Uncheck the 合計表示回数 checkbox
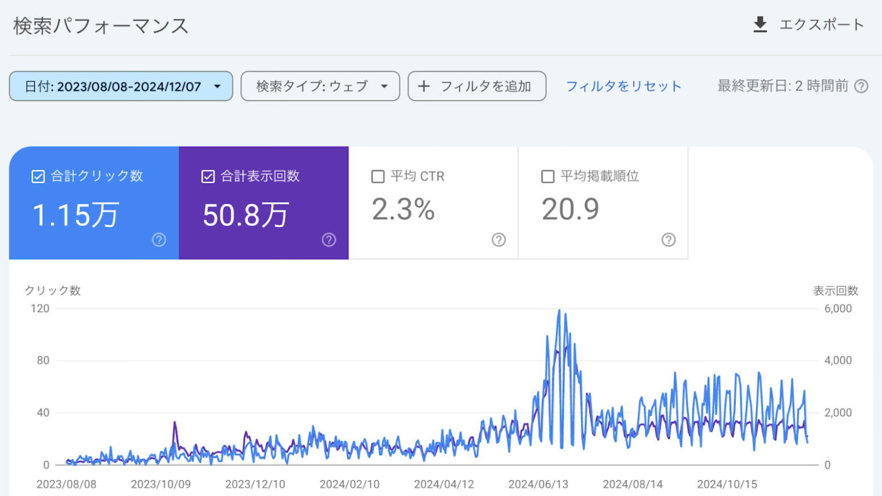The image size is (882, 496). pos(208,176)
